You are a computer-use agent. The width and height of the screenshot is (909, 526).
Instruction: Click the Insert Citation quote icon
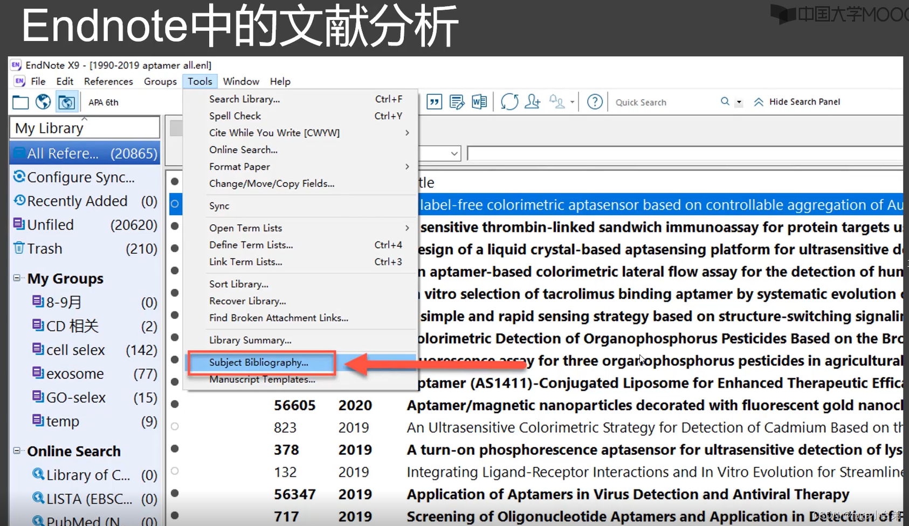[x=435, y=101]
